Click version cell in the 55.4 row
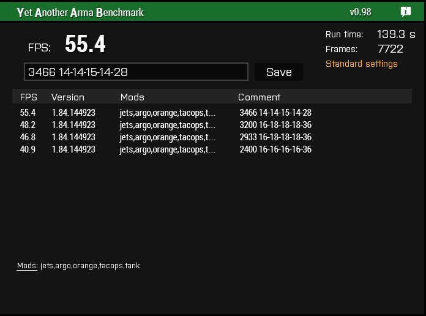The image size is (426, 316). click(73, 113)
